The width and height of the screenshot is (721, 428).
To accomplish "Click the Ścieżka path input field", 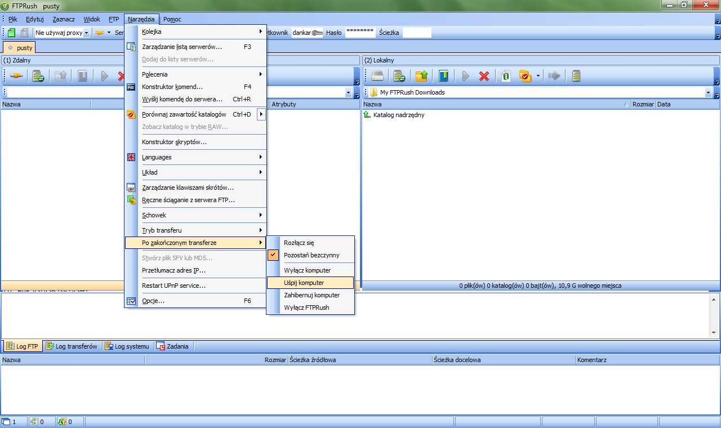I will [417, 33].
